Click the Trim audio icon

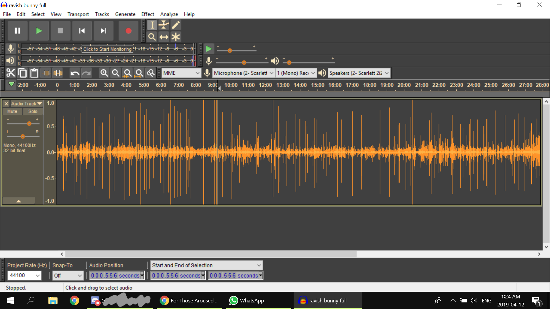click(46, 73)
